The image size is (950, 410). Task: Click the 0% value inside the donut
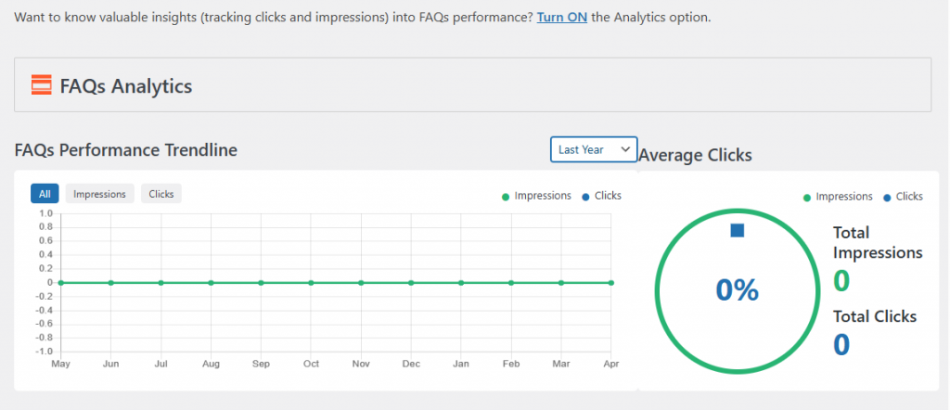738,290
